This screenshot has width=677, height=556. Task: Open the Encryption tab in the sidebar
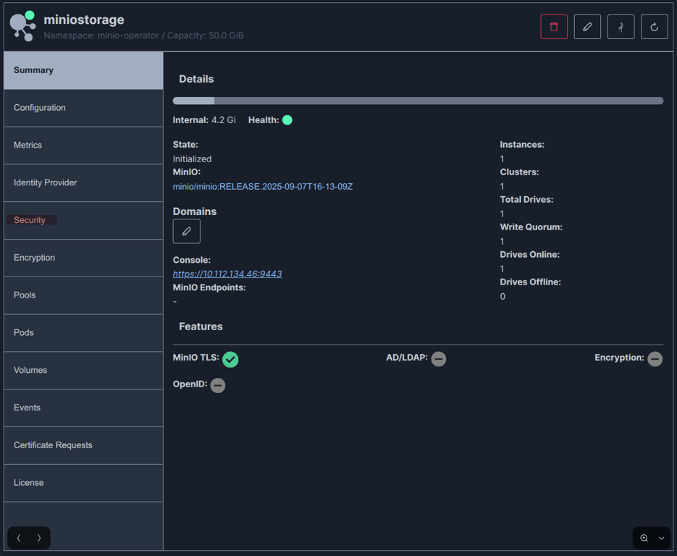pos(83,258)
